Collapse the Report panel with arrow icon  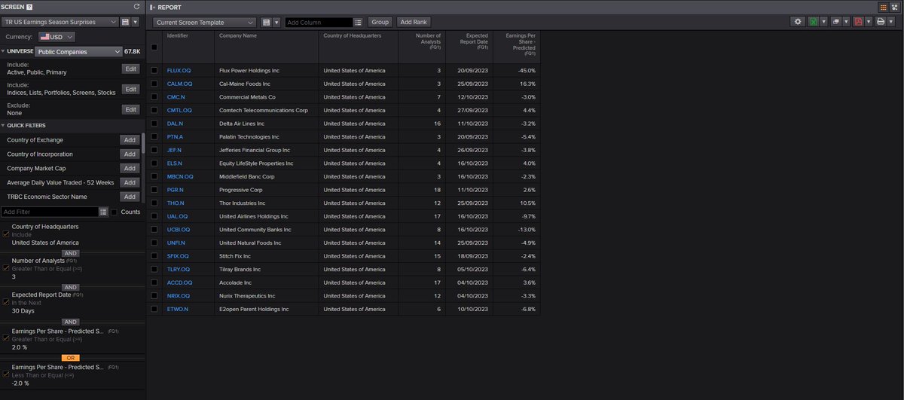tap(152, 7)
